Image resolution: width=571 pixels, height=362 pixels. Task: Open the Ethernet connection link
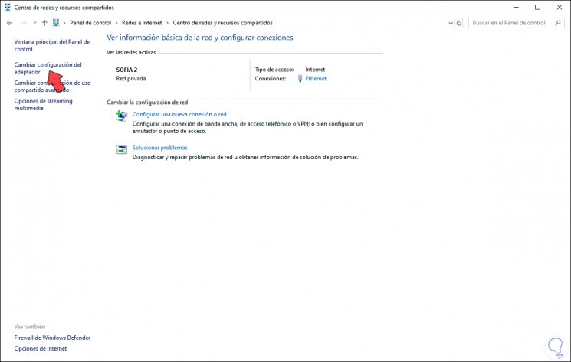coord(316,79)
